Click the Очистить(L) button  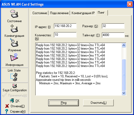pos(98,103)
